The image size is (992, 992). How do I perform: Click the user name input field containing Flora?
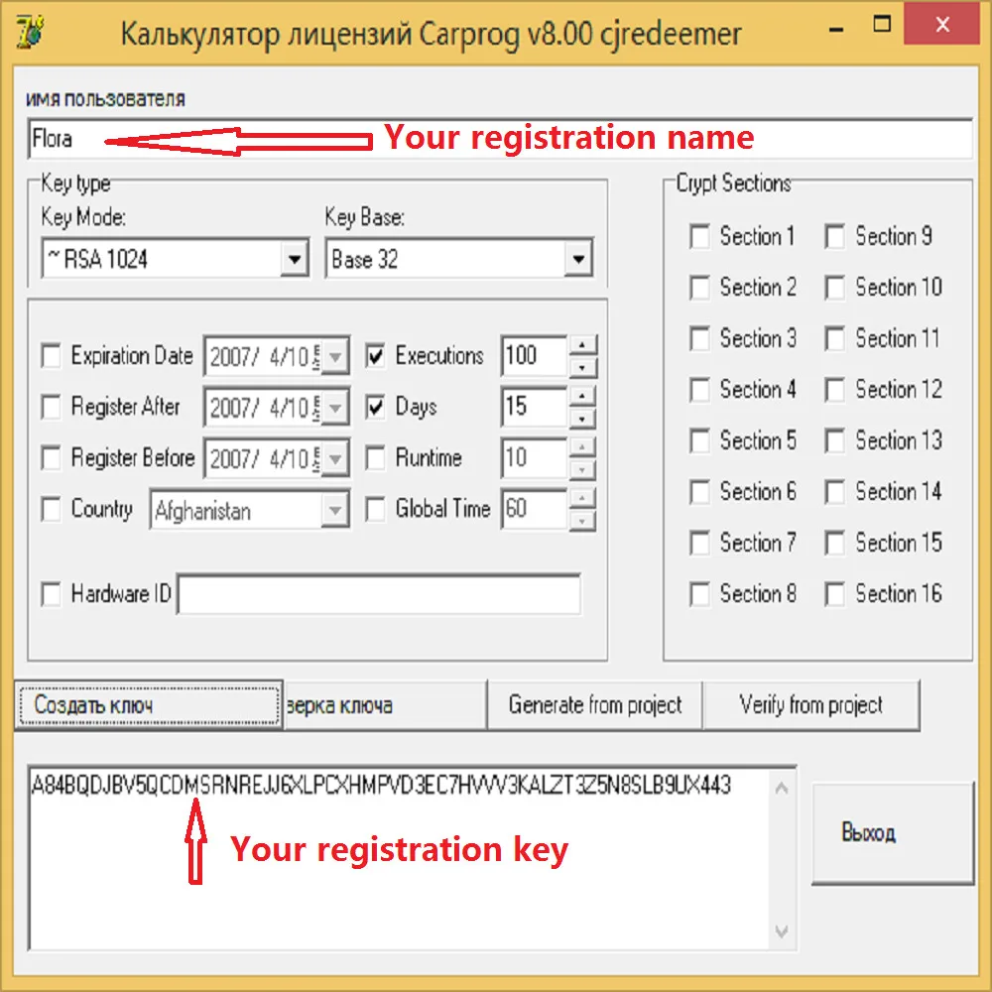click(500, 139)
